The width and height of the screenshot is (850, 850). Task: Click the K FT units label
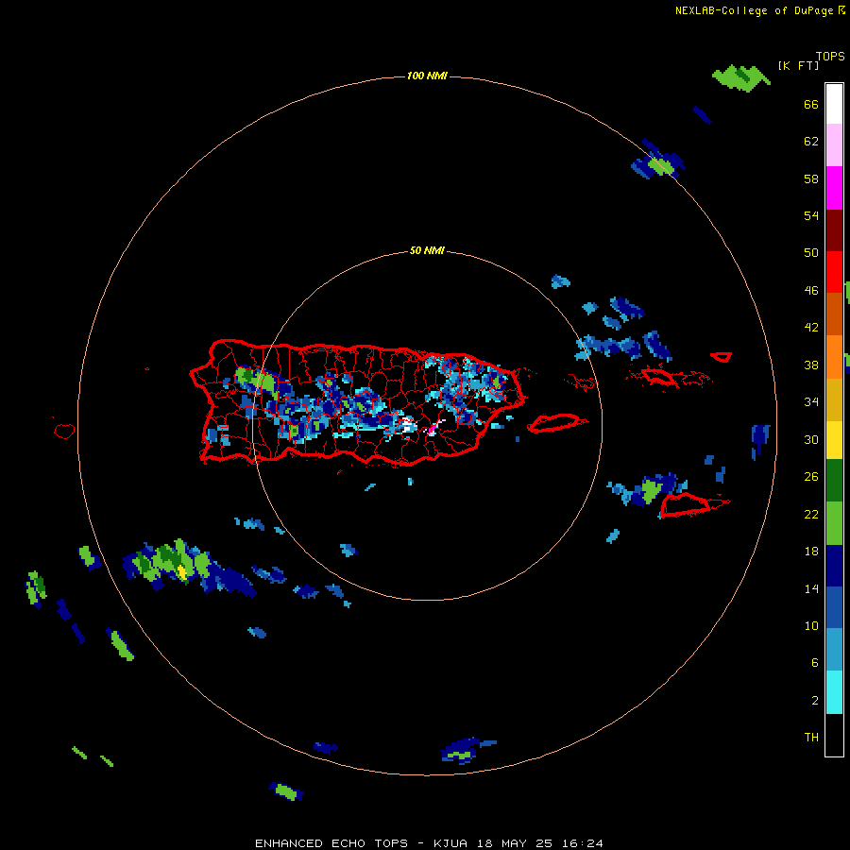point(798,65)
